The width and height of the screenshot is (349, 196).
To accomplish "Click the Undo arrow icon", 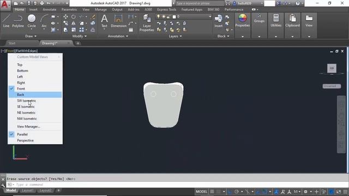I will pos(49,3).
